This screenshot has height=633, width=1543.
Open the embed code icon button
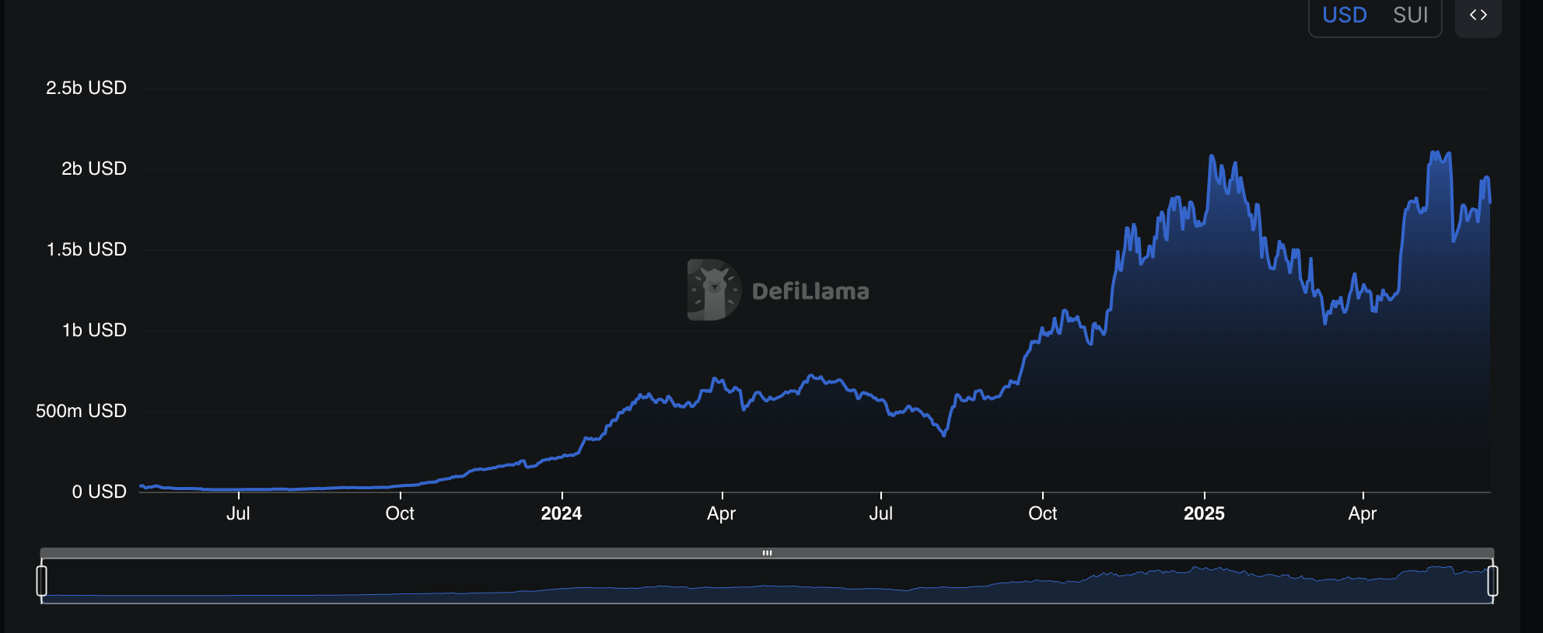(1478, 16)
